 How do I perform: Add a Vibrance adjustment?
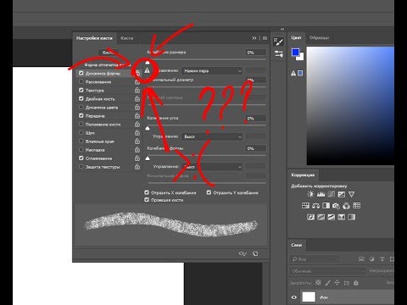coord(351,194)
